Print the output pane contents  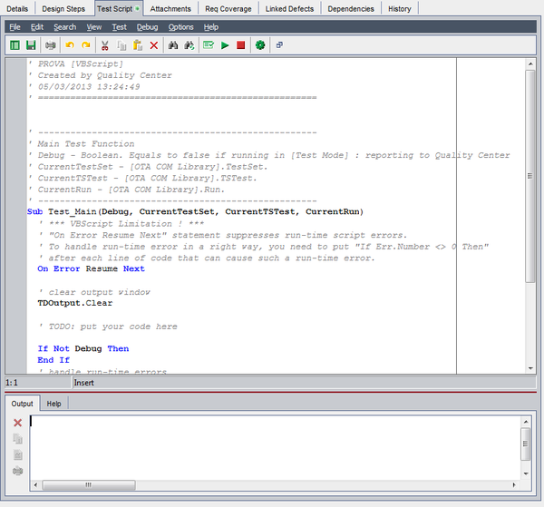click(18, 471)
